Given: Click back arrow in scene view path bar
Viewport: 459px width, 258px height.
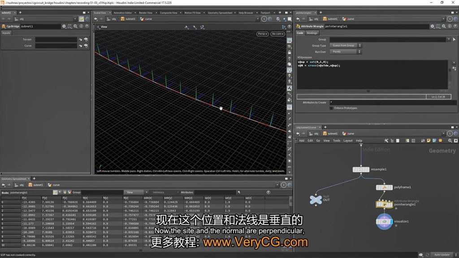Looking at the screenshot, I should tap(96, 19).
